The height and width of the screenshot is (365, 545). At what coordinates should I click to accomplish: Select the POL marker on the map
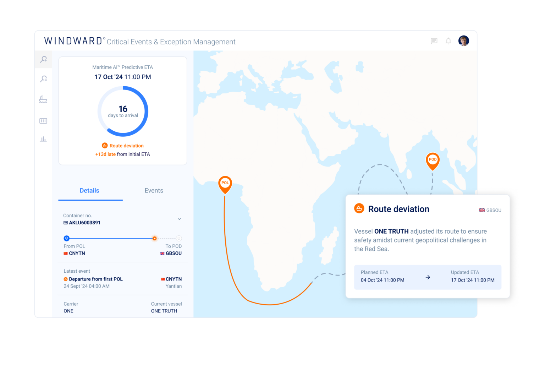coord(225,183)
